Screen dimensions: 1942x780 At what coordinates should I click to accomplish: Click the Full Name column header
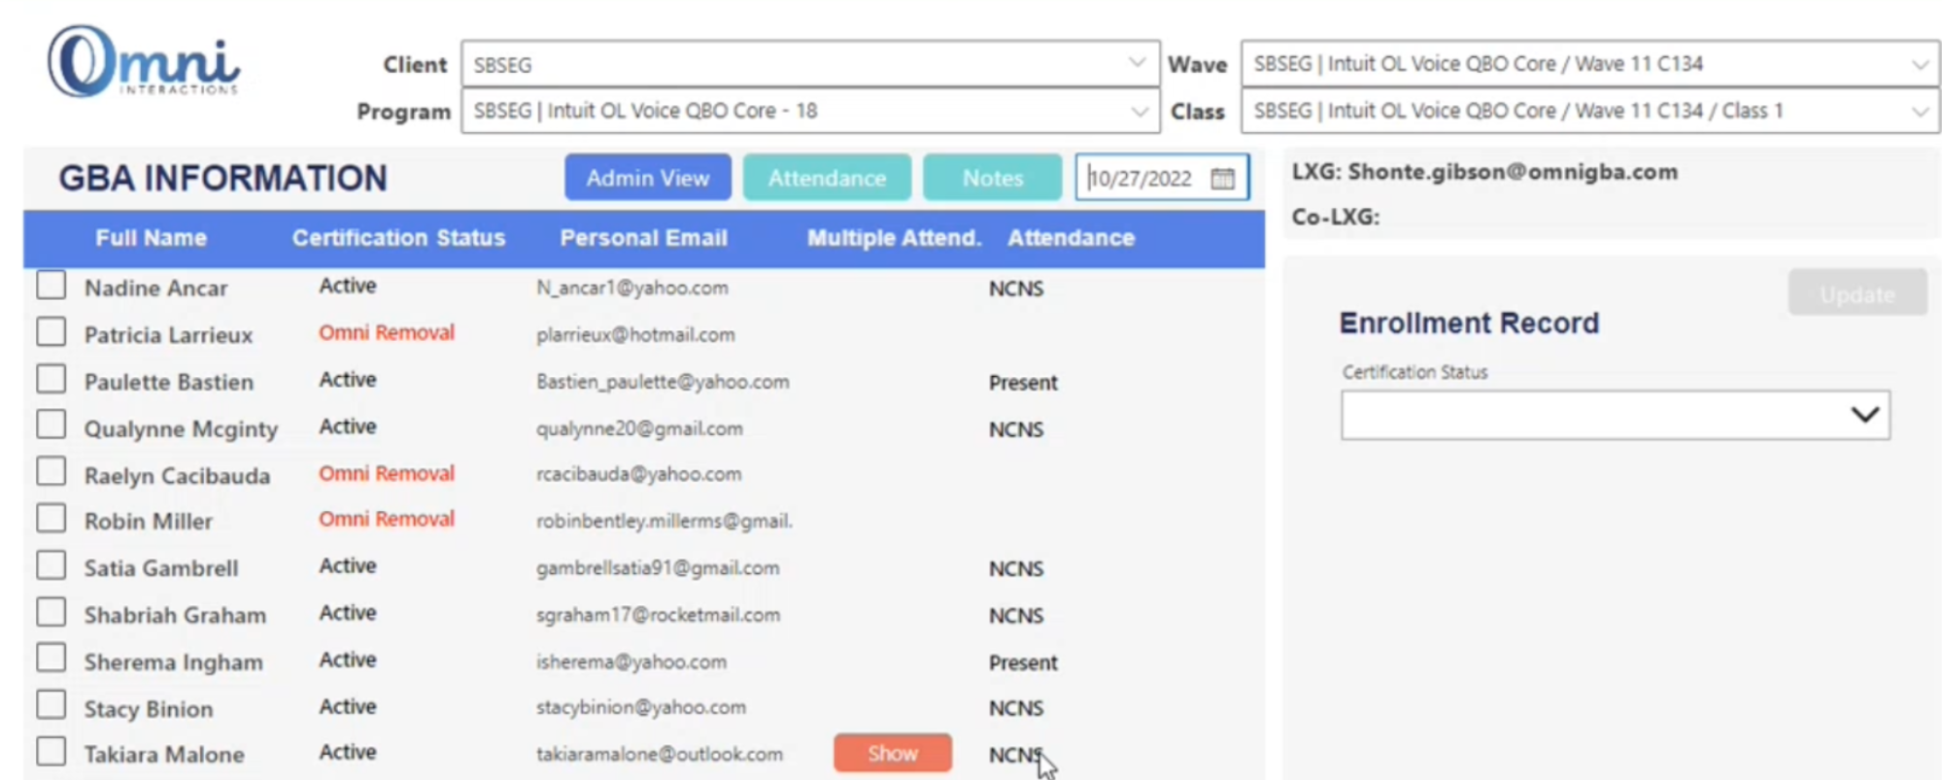tap(151, 238)
